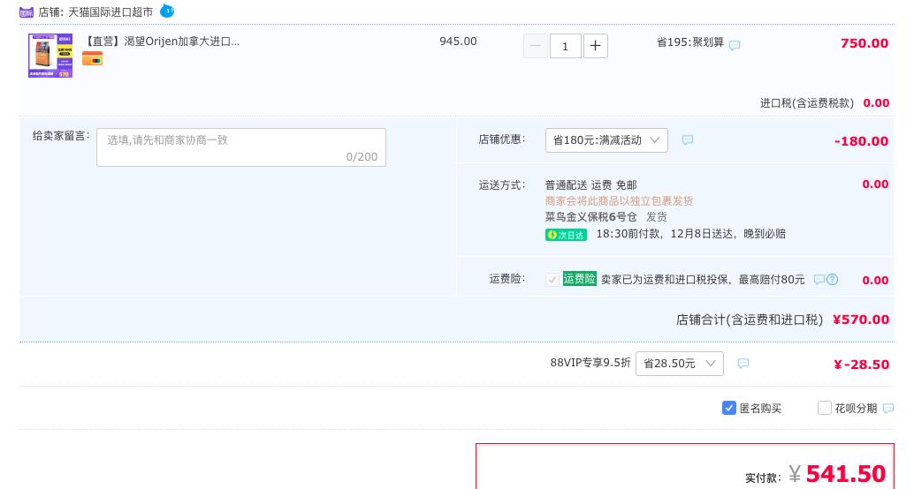The image size is (914, 489).
Task: Expand the 省28.50元 VIP discount dropdown
Action: click(x=679, y=364)
